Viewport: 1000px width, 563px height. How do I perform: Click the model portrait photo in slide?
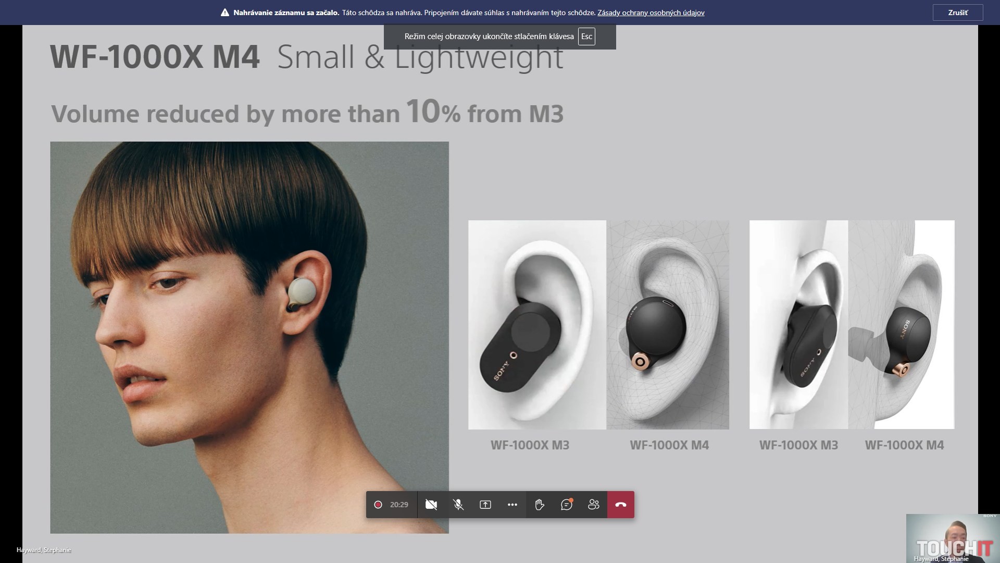[249, 337]
